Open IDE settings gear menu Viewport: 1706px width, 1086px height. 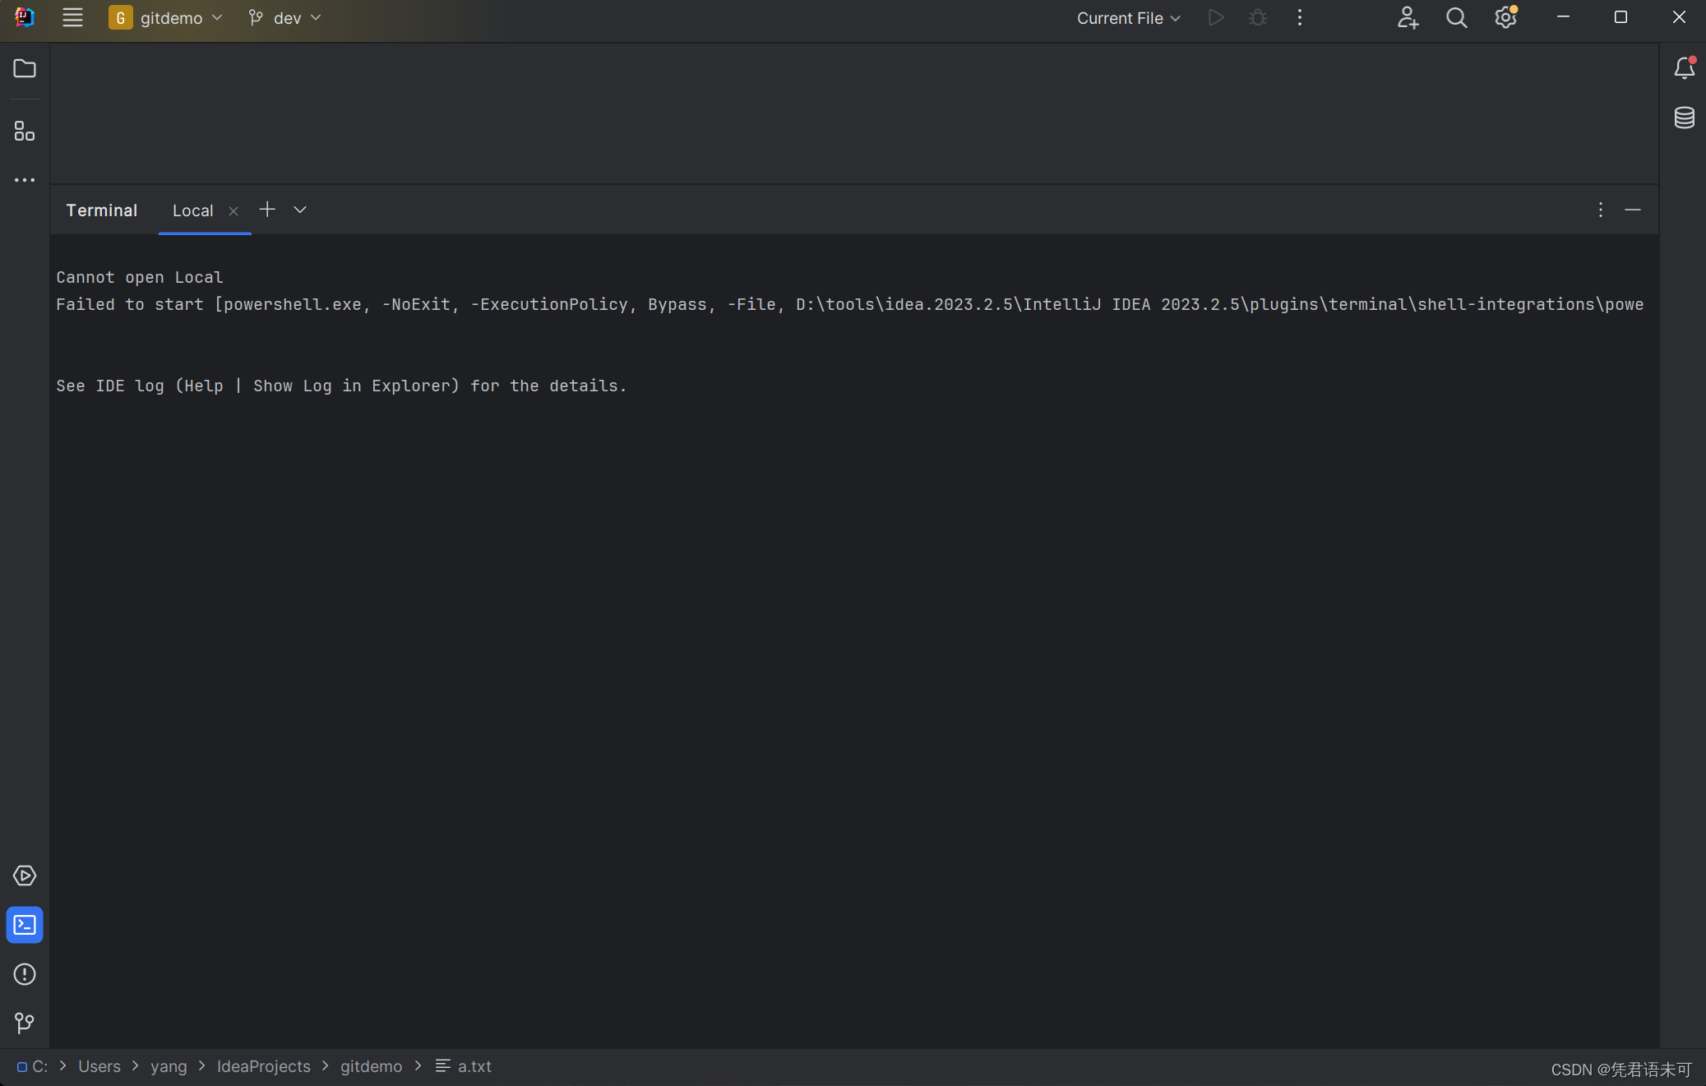coord(1505,18)
